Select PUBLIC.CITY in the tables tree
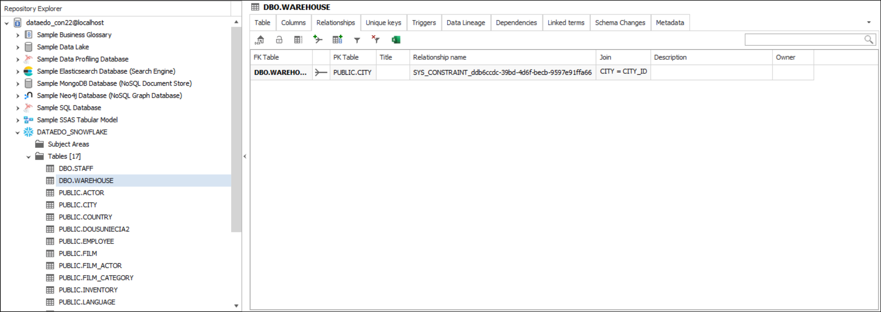 [x=78, y=205]
